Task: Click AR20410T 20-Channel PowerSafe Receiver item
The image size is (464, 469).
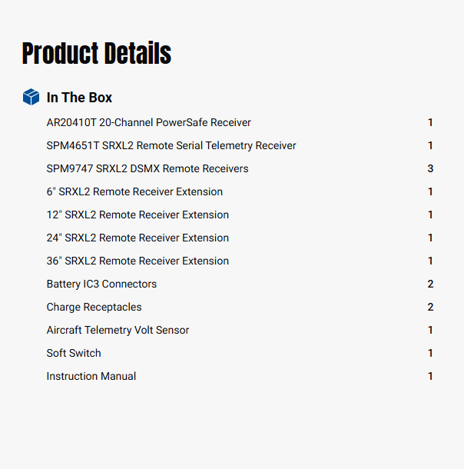Action: 148,122
